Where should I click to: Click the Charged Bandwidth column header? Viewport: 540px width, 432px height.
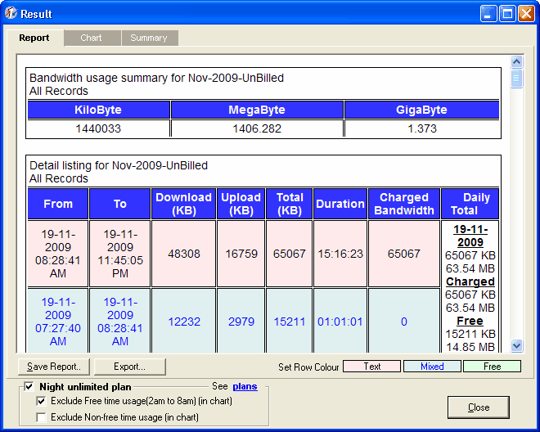[403, 204]
